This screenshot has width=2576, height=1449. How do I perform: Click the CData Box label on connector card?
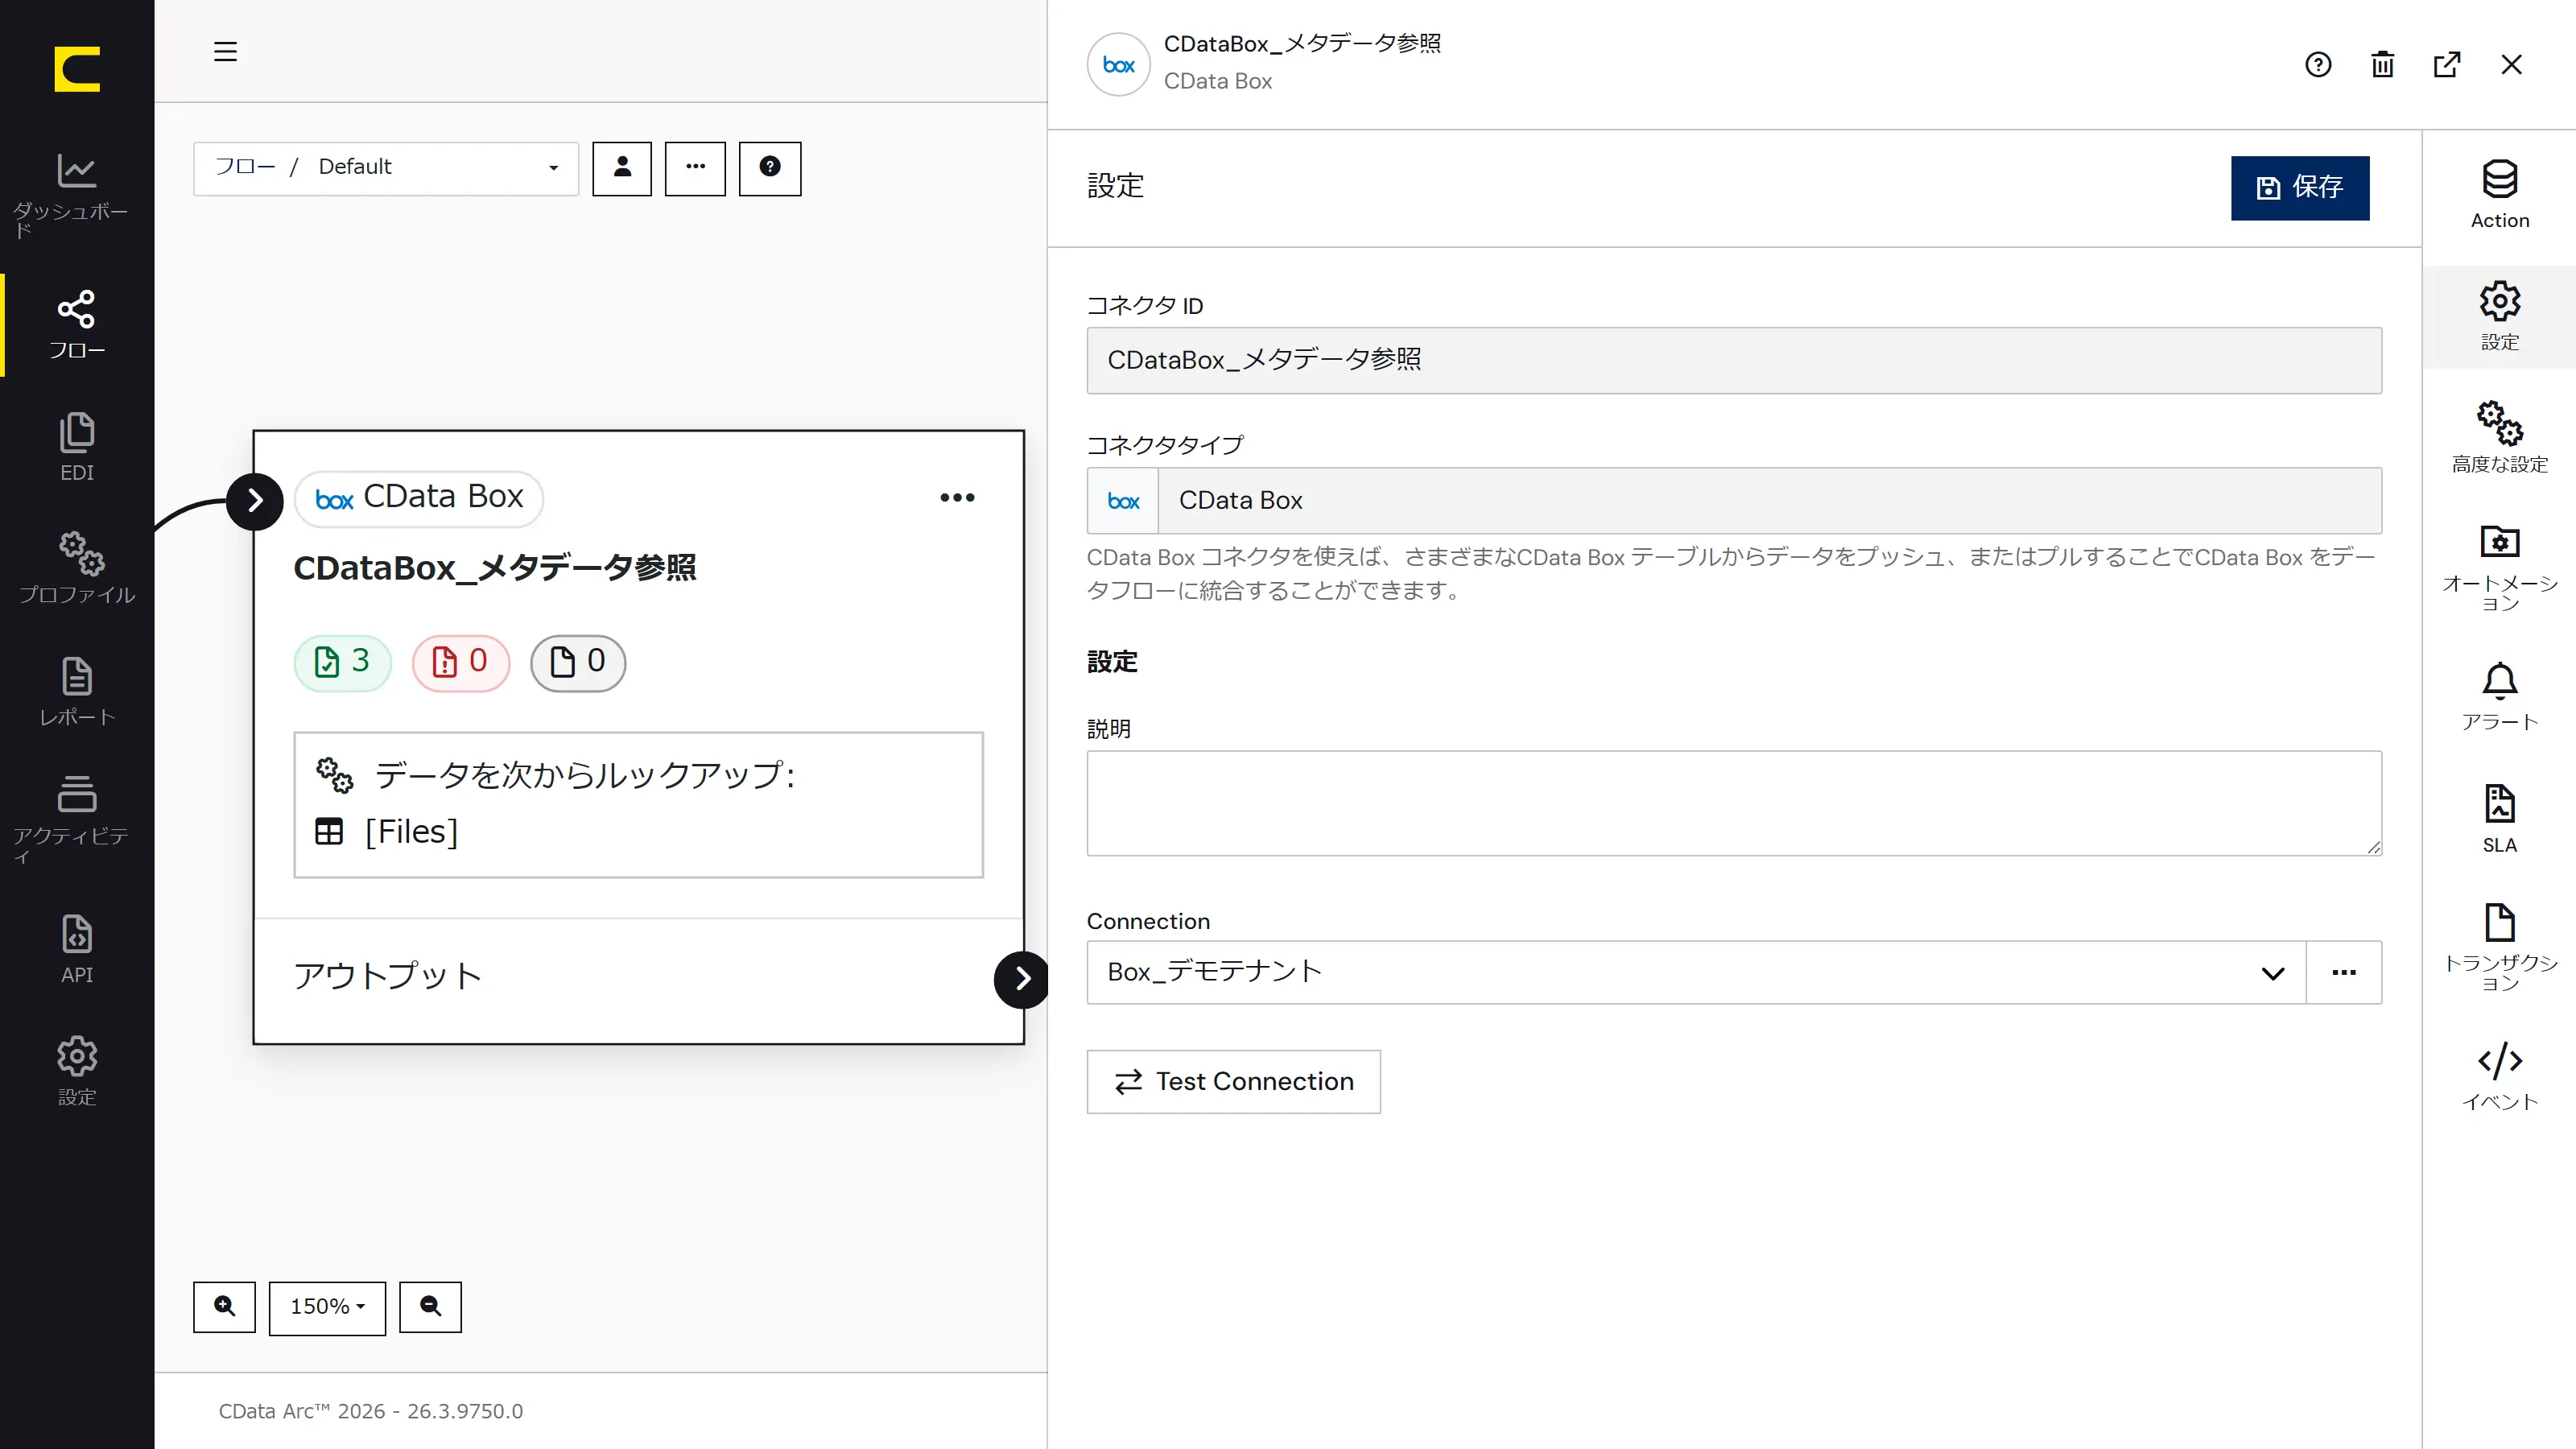pos(419,498)
